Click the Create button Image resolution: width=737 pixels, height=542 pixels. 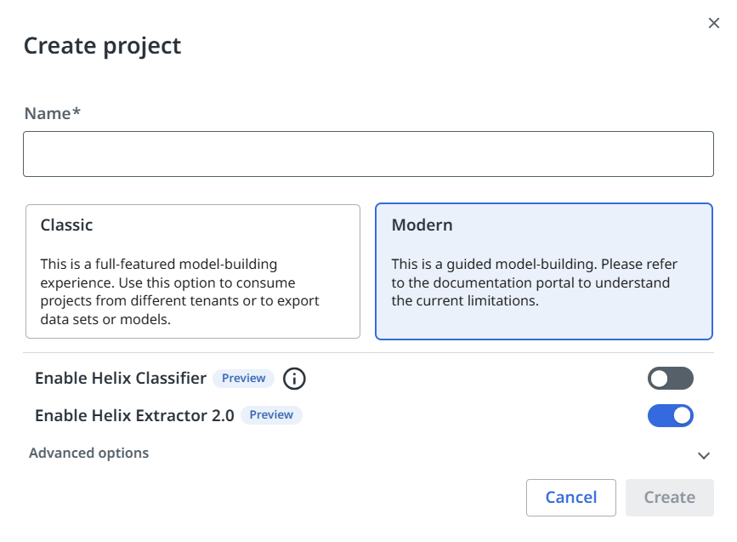(x=669, y=498)
